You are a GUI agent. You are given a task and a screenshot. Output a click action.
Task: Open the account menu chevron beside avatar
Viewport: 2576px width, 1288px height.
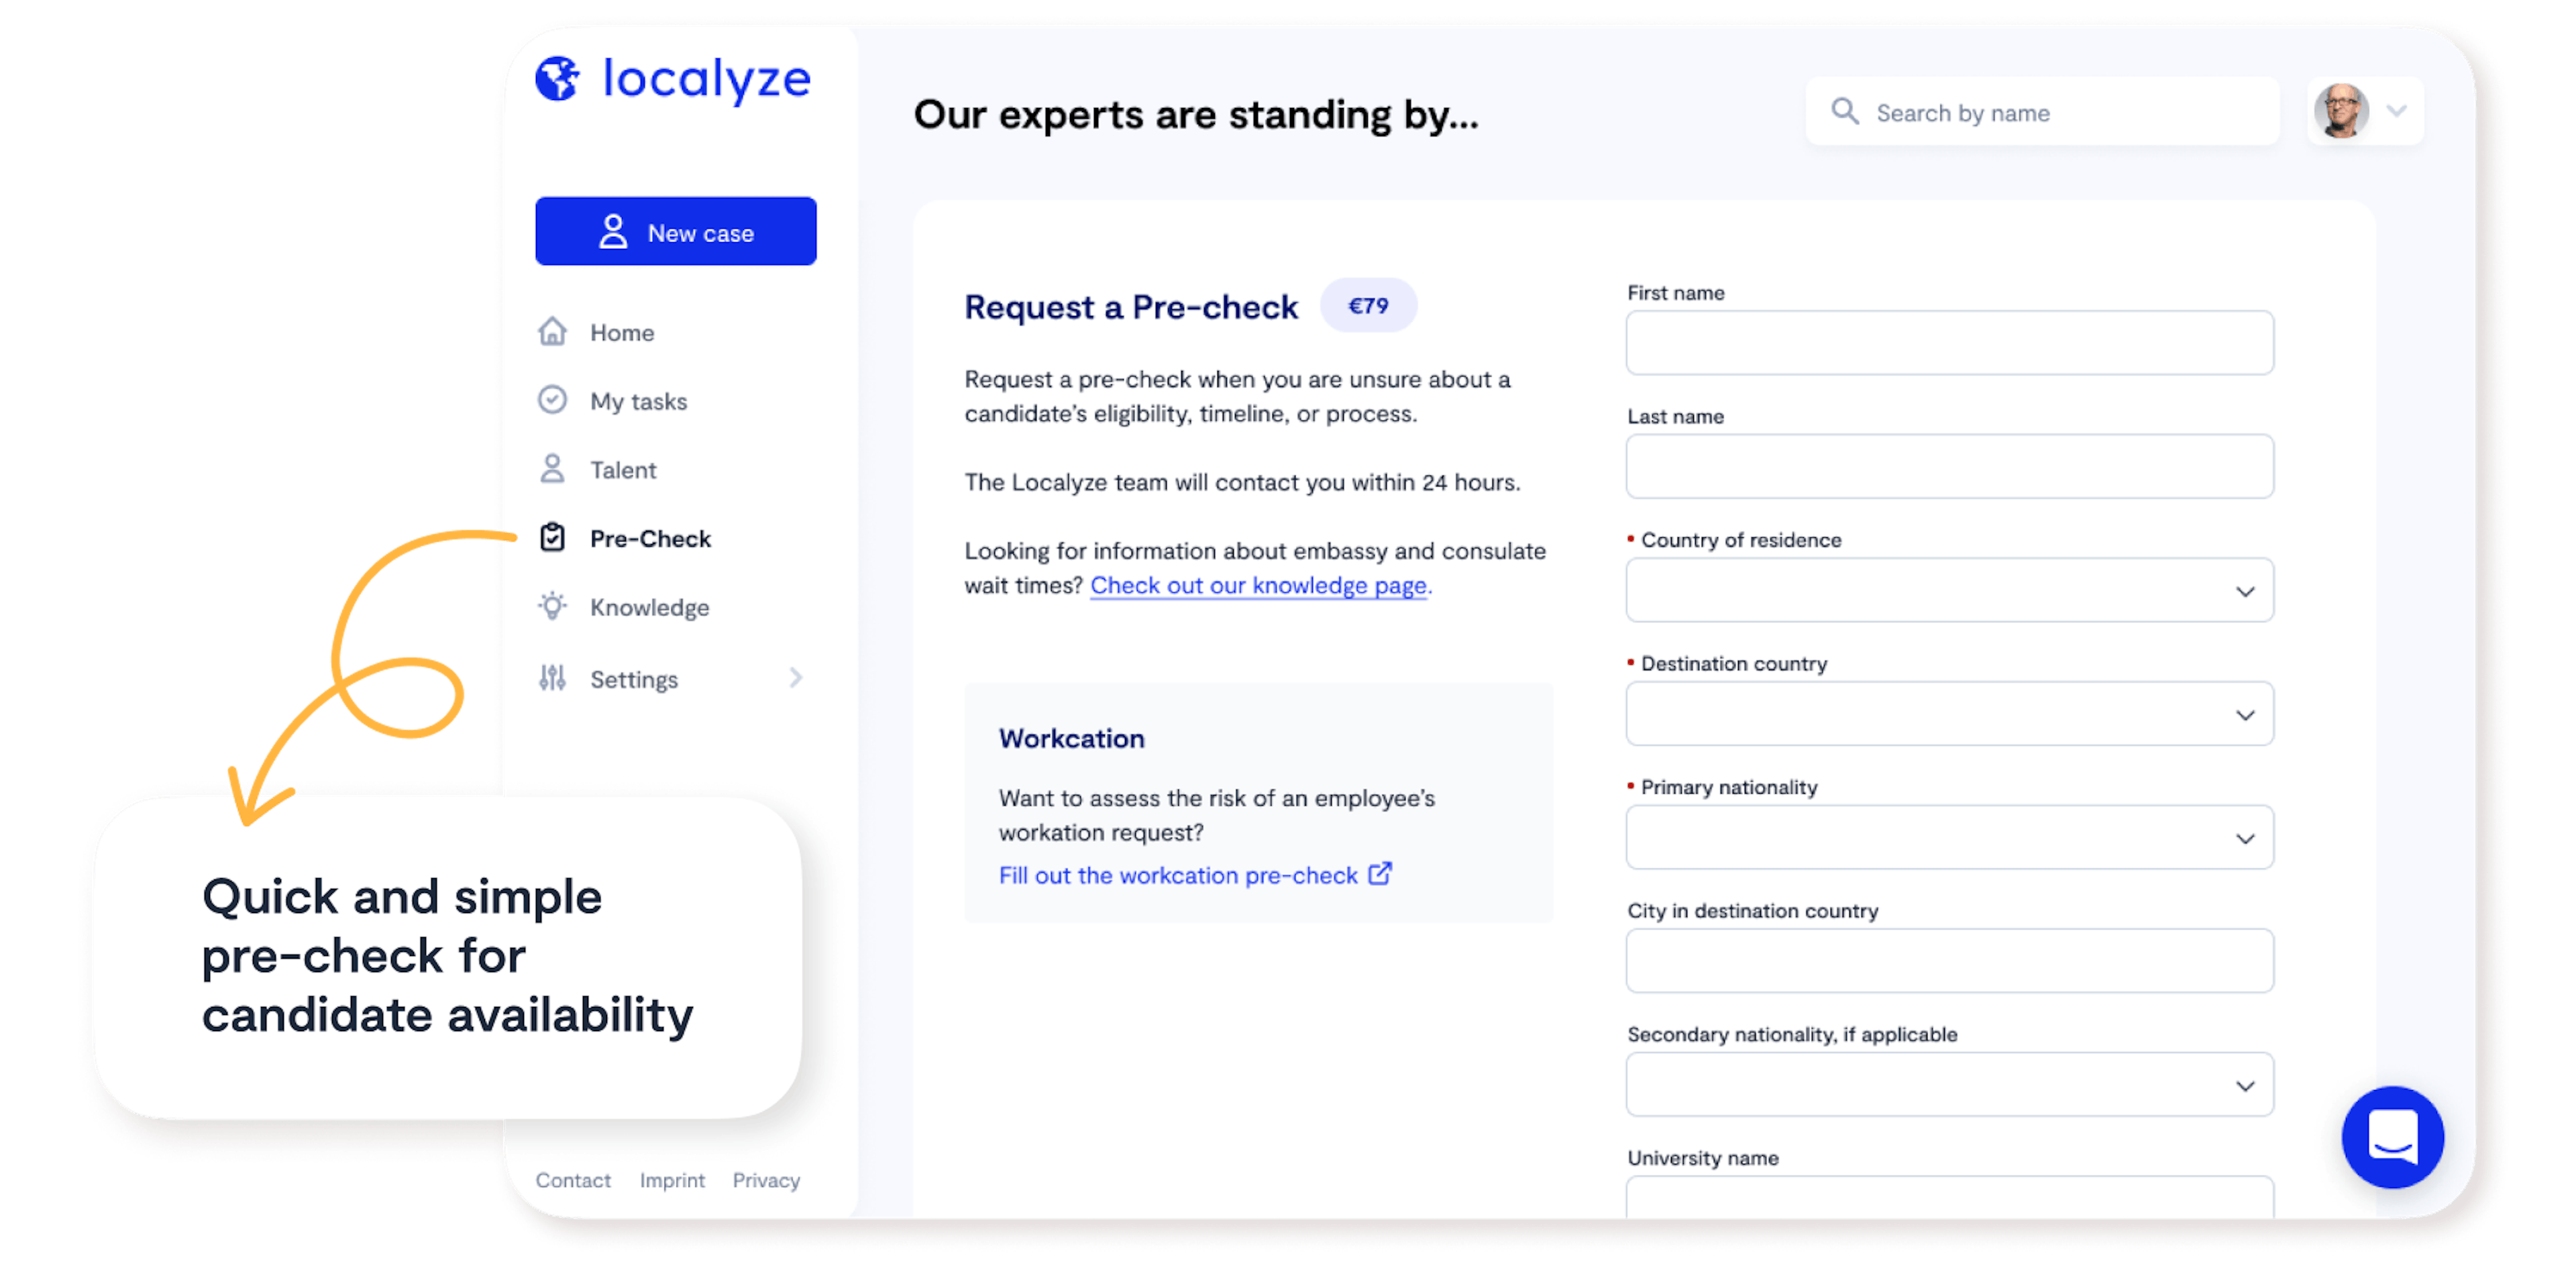click(2396, 111)
